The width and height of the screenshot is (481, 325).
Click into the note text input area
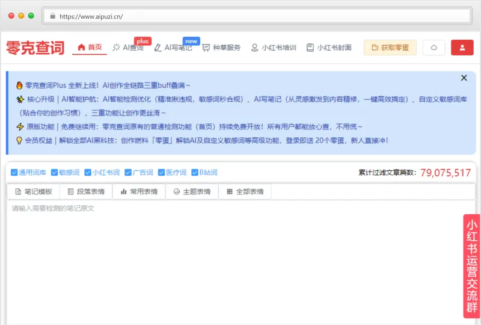pyautogui.click(x=241, y=262)
